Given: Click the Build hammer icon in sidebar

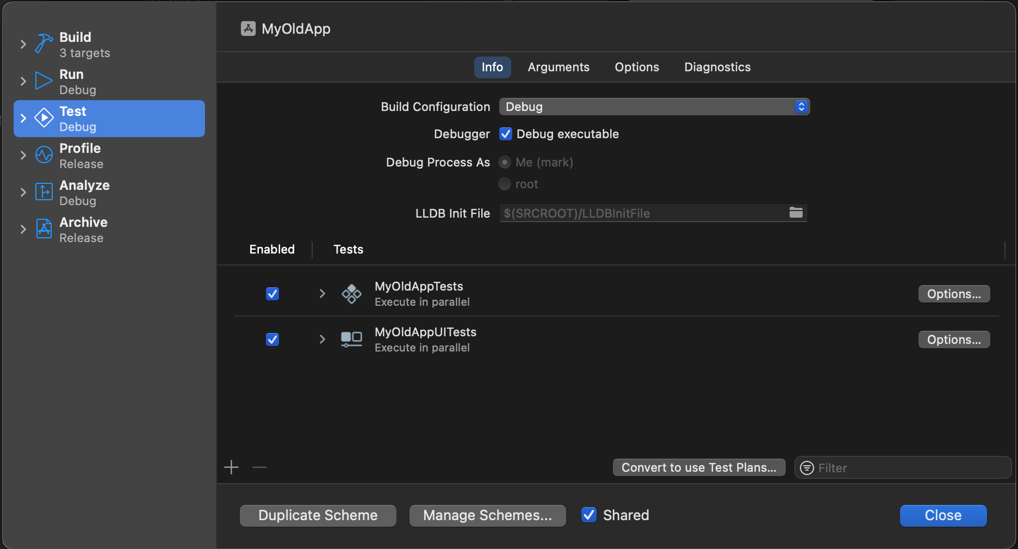Looking at the screenshot, I should 43,44.
